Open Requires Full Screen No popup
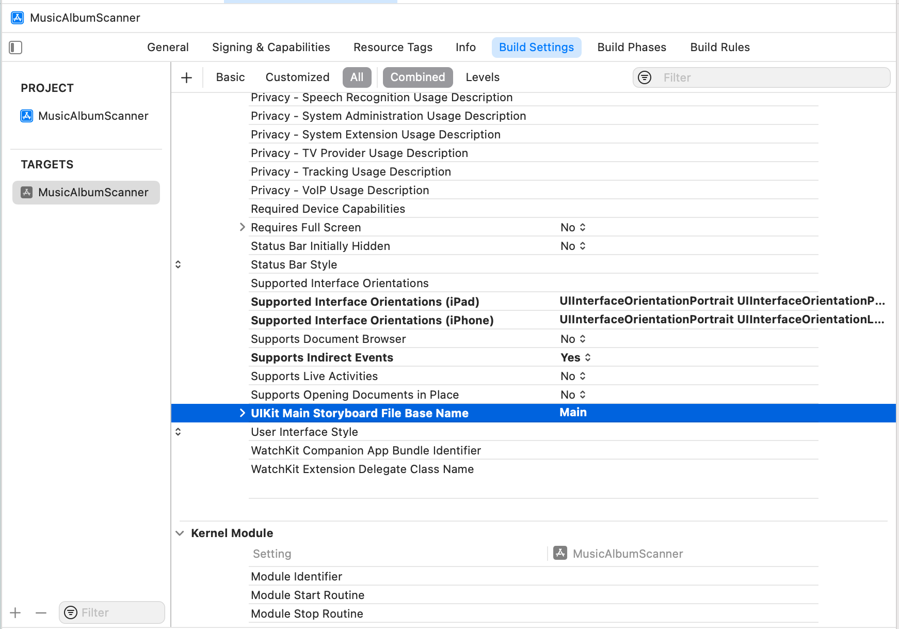 click(x=573, y=227)
